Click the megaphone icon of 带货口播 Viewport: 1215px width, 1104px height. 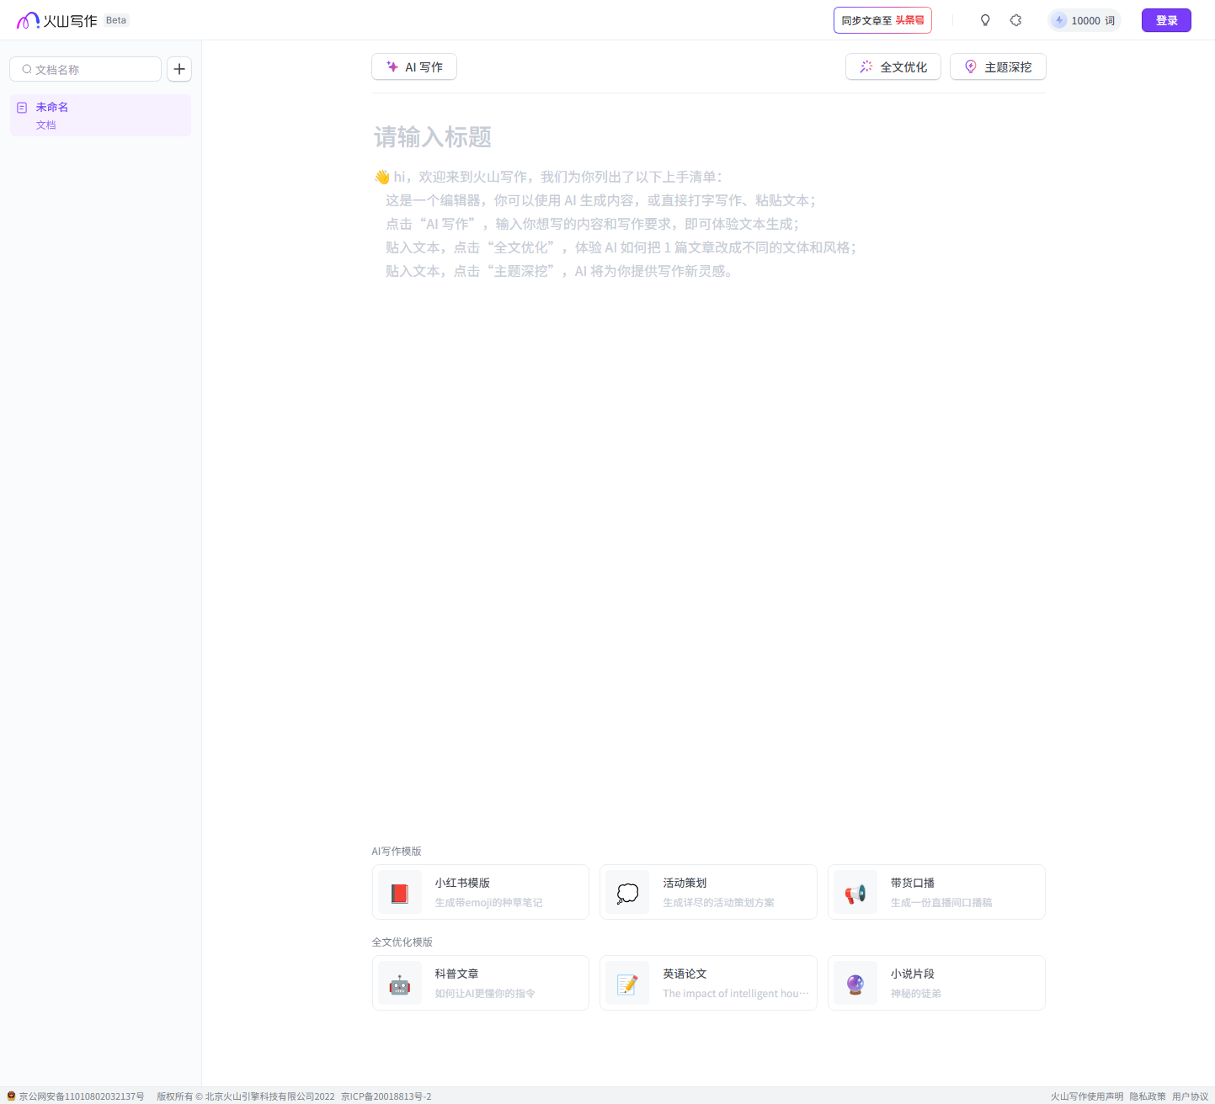855,893
